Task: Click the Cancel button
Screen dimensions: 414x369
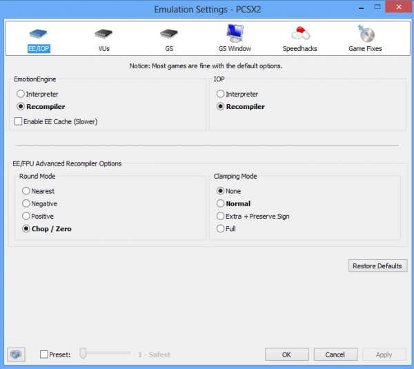Action: pos(335,355)
